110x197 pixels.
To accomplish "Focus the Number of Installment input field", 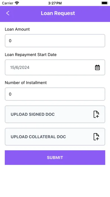I will tap(55, 94).
